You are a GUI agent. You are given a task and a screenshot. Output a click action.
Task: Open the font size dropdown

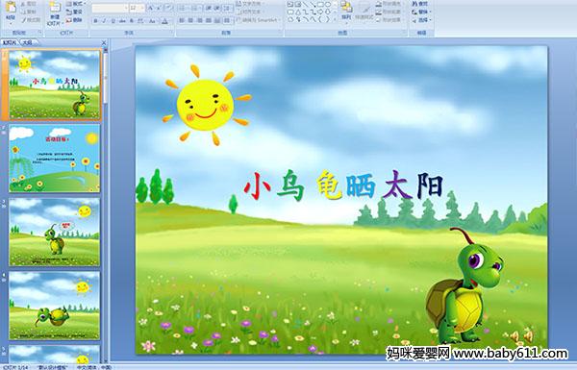pyautogui.click(x=142, y=8)
